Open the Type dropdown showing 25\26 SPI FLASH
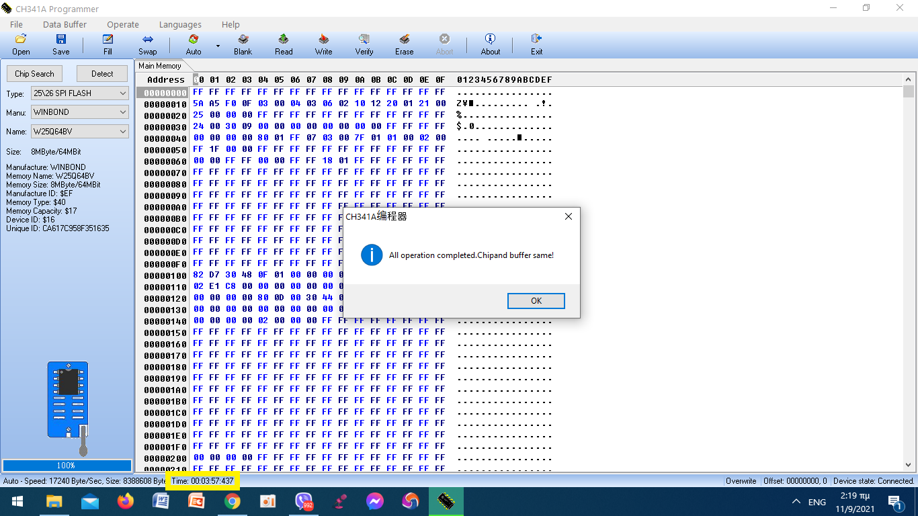Image resolution: width=918 pixels, height=516 pixels. (x=79, y=93)
